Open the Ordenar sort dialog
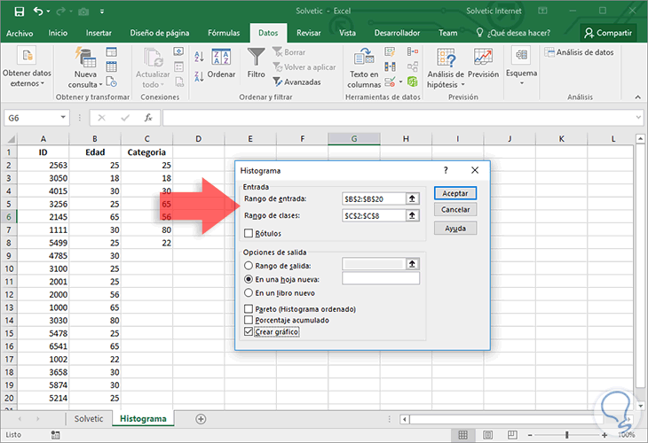This screenshot has height=443, width=648. coord(221,62)
